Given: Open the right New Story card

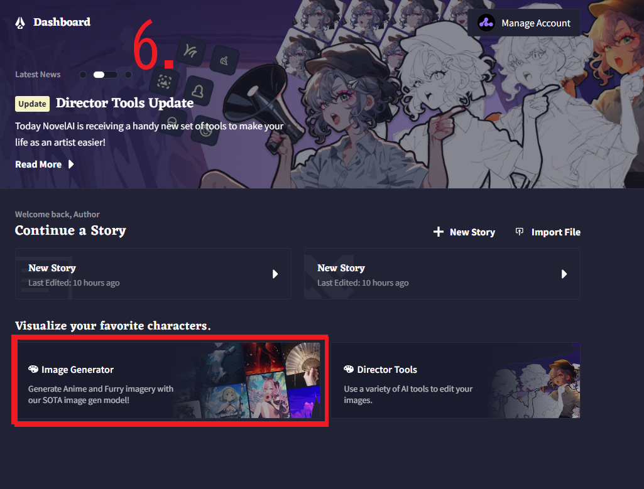Looking at the screenshot, I should click(x=442, y=274).
